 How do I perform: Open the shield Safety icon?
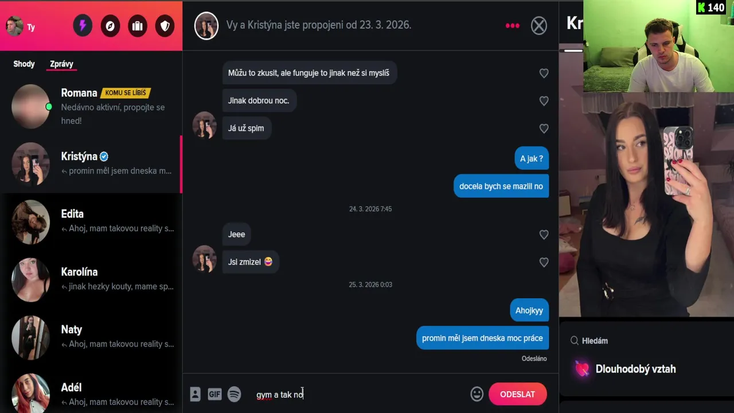point(165,26)
